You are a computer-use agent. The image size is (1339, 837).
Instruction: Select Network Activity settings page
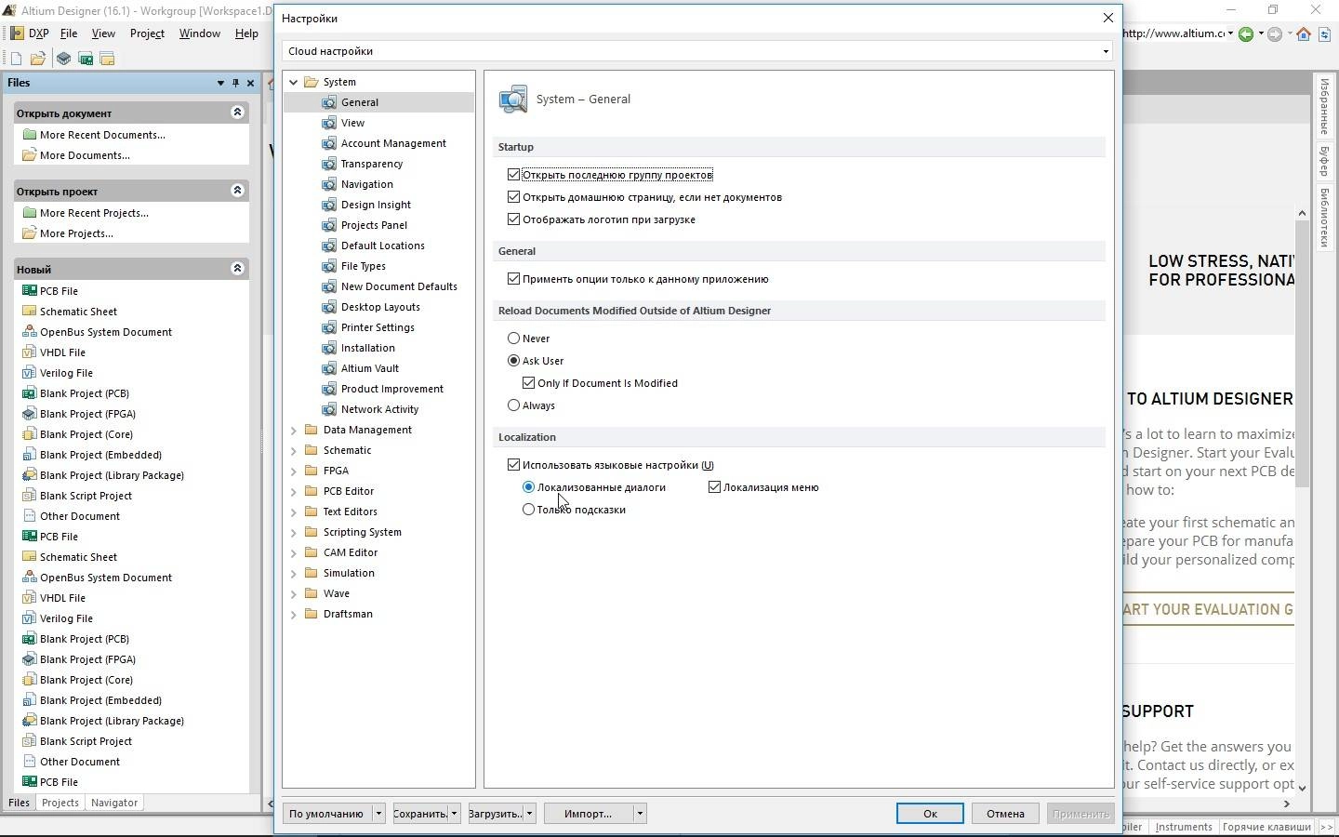[x=379, y=409]
